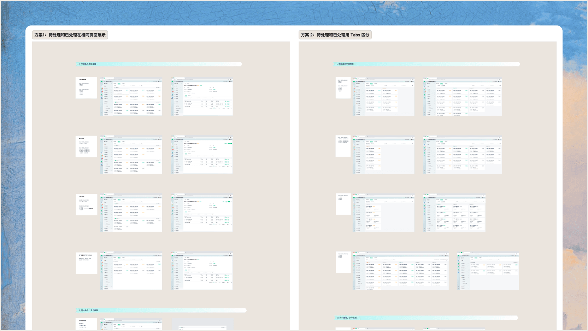Image resolution: width=588 pixels, height=331 pixels.
Task: Select 方案 2 first-row white note card
Action: (343, 88)
